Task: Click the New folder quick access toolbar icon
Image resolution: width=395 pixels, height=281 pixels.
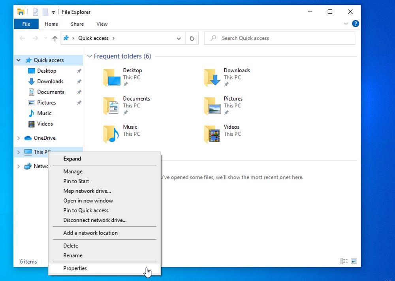Action: (45, 12)
